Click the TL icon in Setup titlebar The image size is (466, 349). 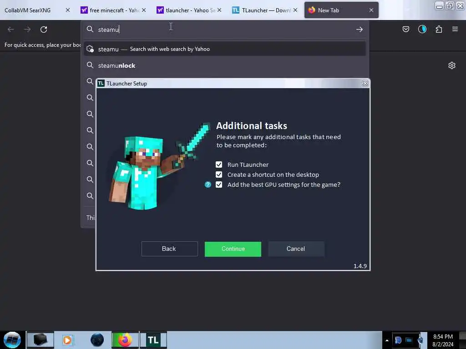[x=101, y=84]
